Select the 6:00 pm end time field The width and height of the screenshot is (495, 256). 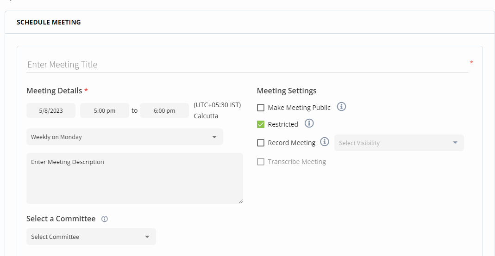coord(164,110)
